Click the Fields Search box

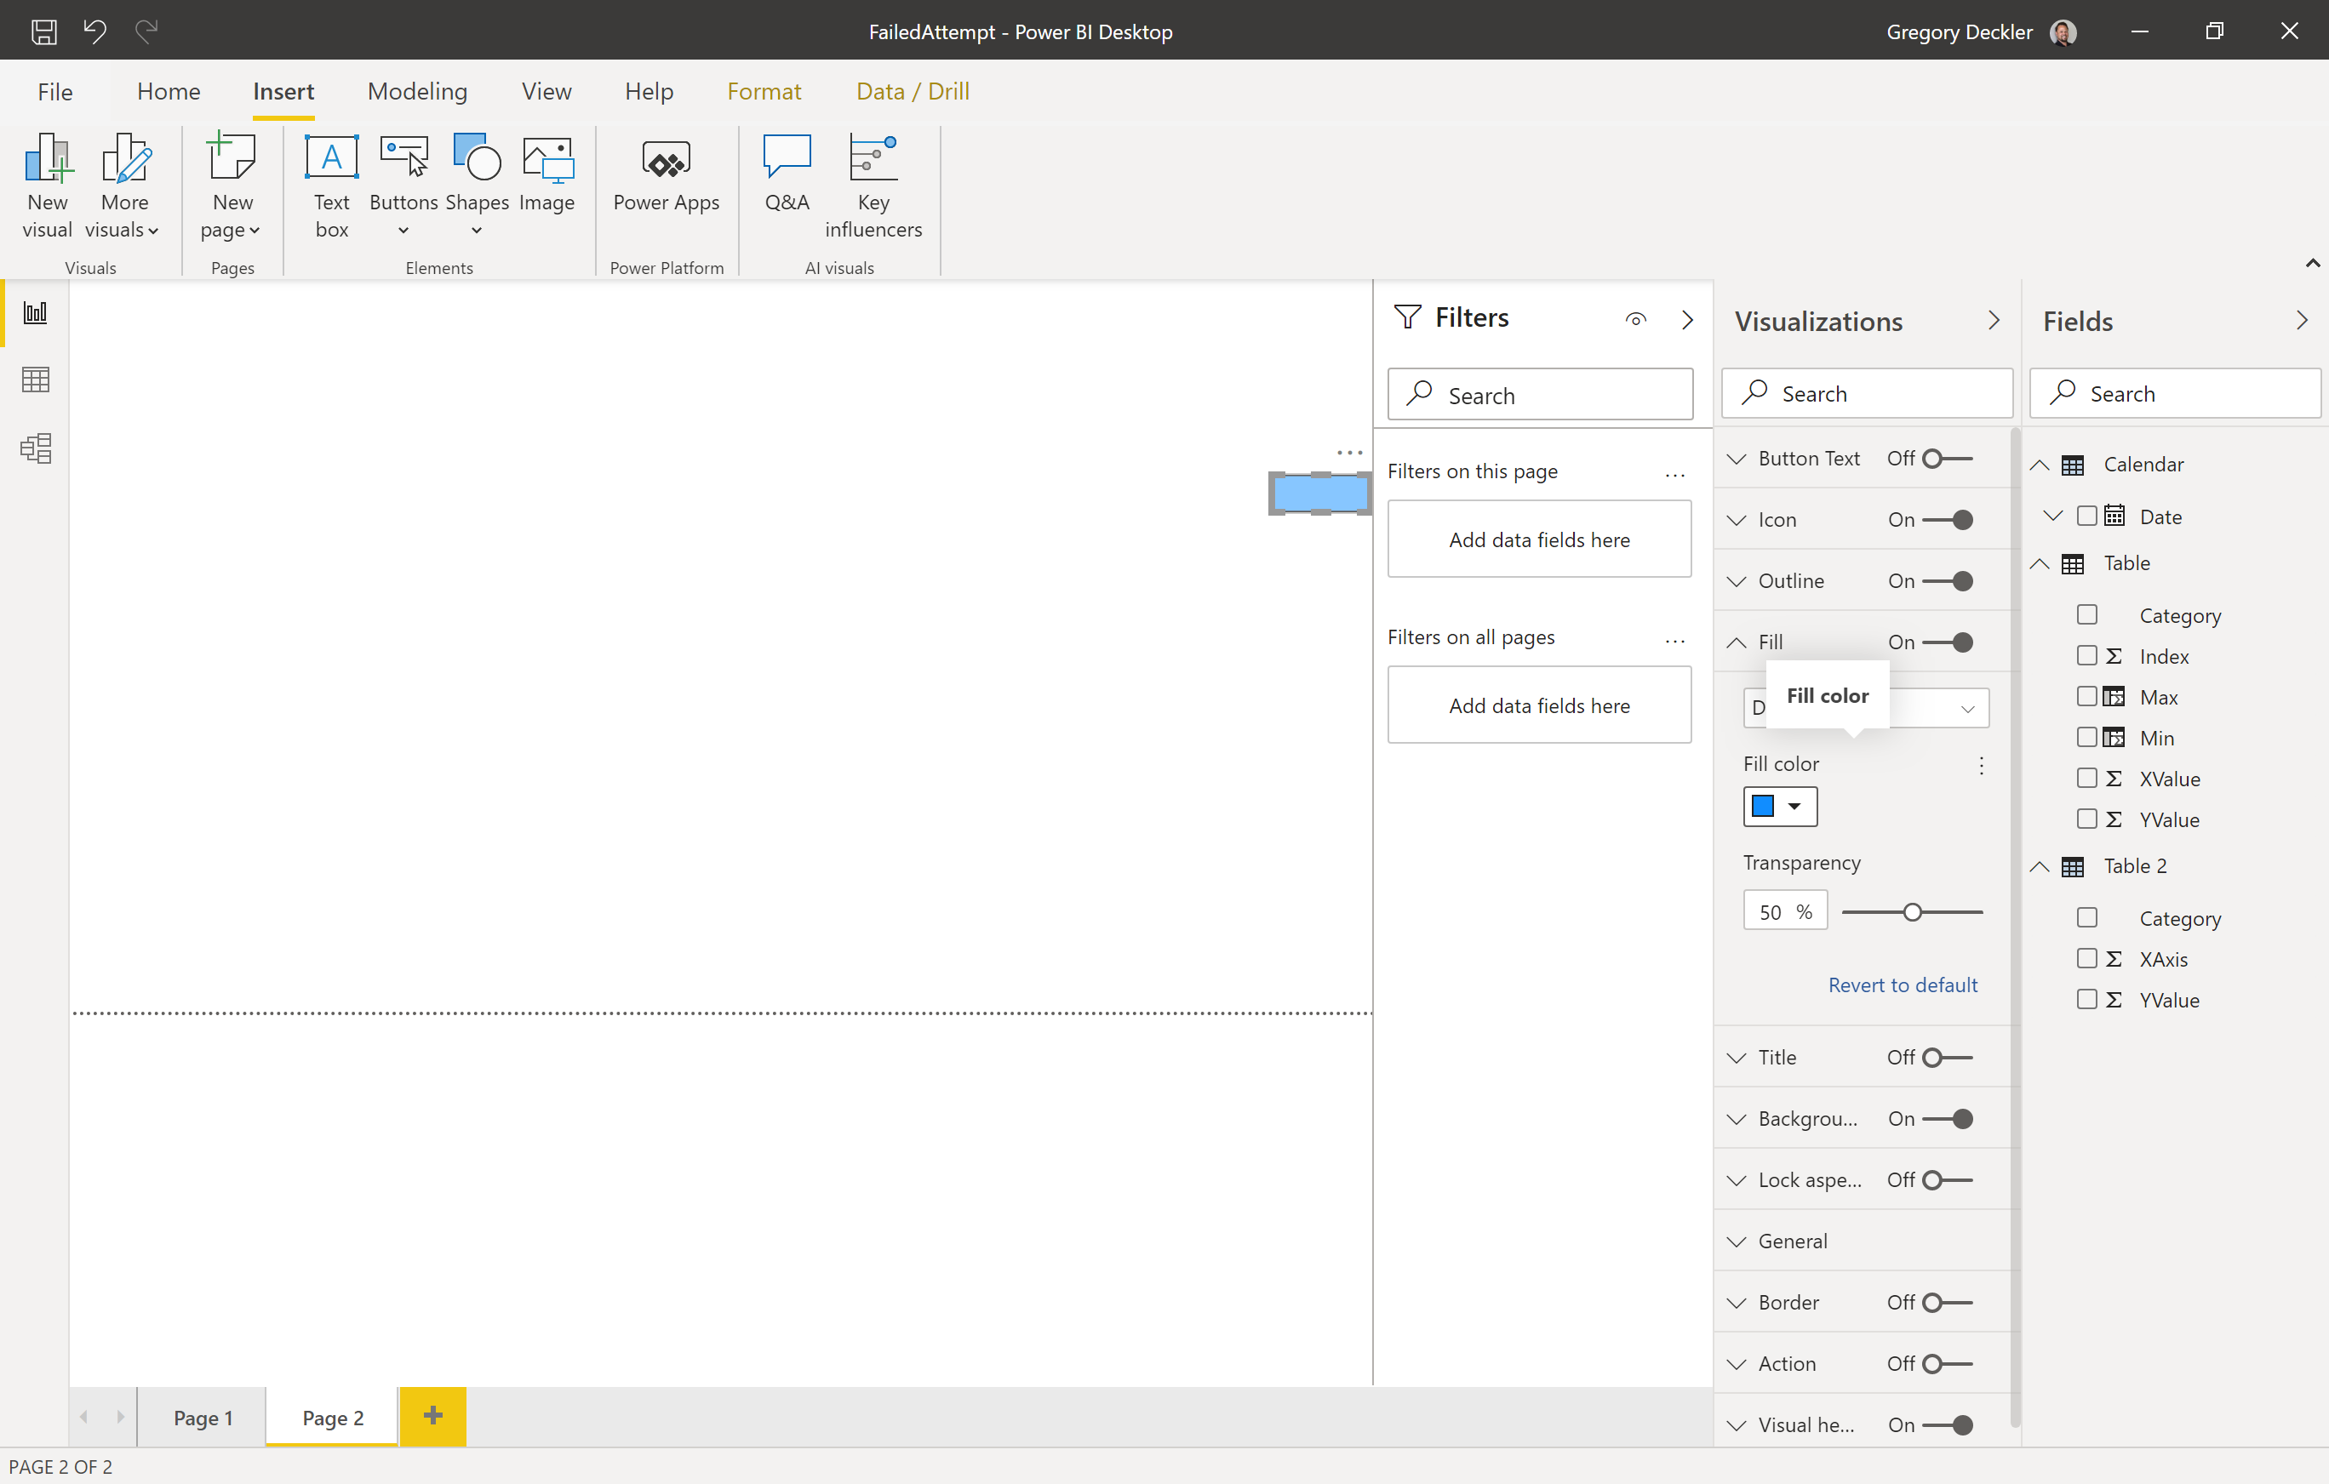pos(2174,393)
